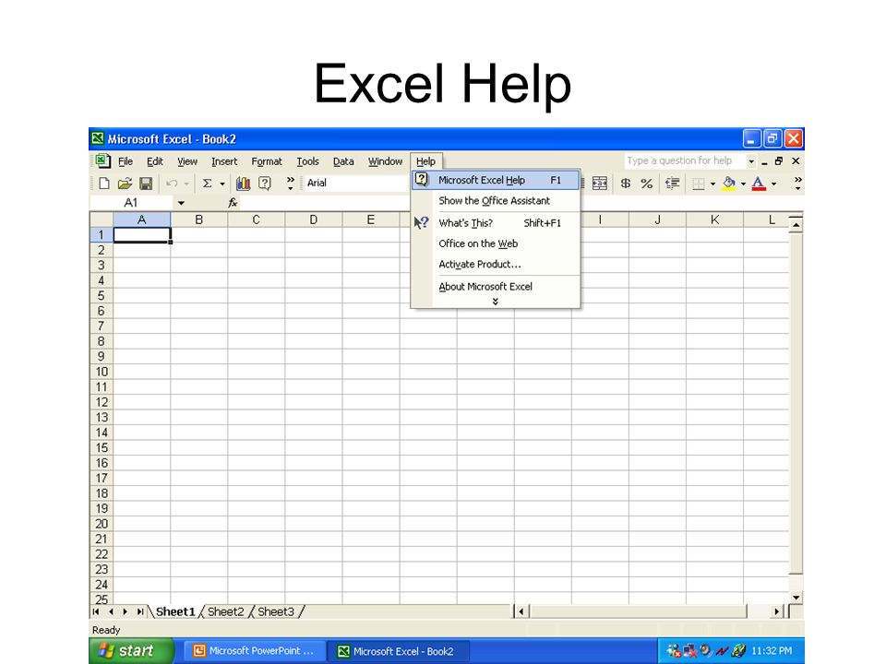Click next sheet tab scroll arrow
Viewport: 886px width, 664px height.
pos(125,611)
